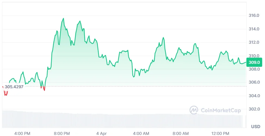This screenshot has width=265, height=136.
Task: Click the 312.0 price axis label
Action: [254, 42]
